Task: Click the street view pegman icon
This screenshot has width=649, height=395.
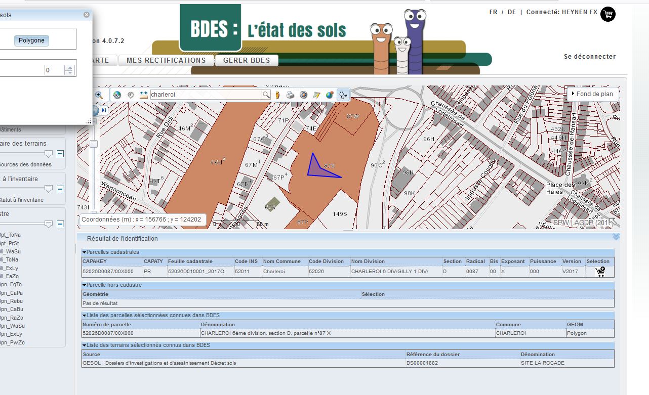Action: [x=278, y=95]
